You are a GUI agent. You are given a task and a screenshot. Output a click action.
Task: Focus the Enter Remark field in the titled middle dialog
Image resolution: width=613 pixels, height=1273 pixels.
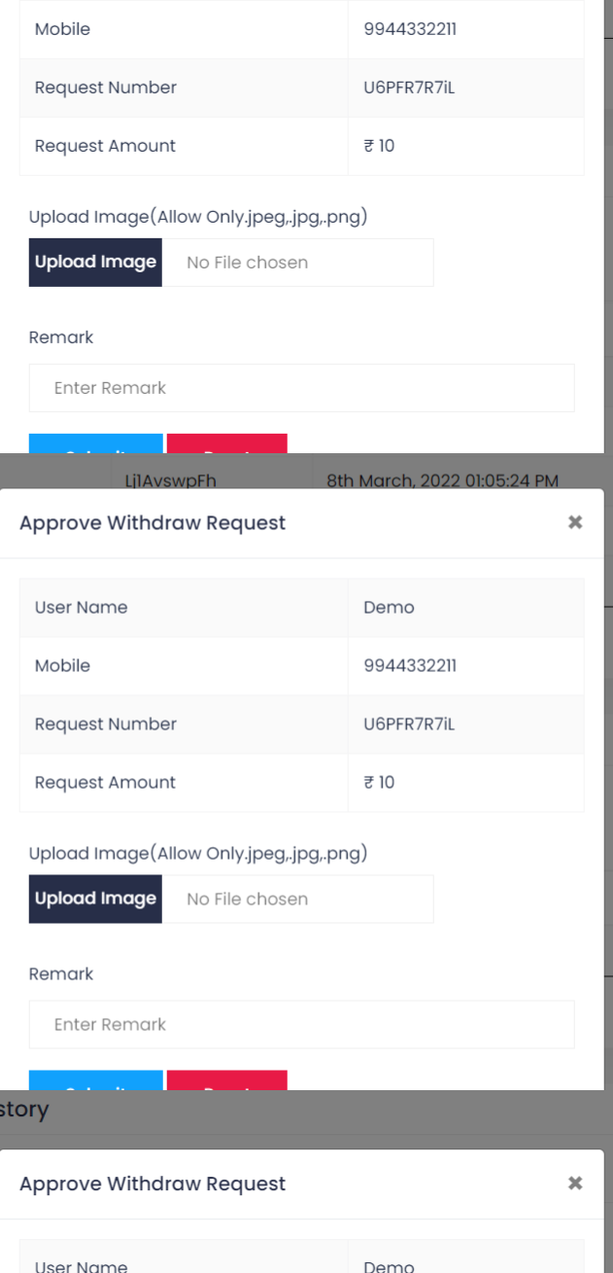[x=302, y=1024]
